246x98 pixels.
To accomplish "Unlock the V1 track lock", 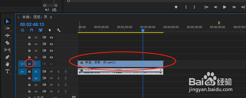I will (29, 64).
